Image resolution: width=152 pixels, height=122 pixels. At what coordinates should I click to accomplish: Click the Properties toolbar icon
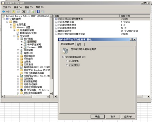pyautogui.click(x=28, y=11)
